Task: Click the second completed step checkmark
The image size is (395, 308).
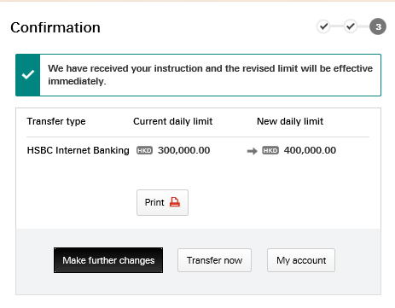Action: click(x=351, y=26)
